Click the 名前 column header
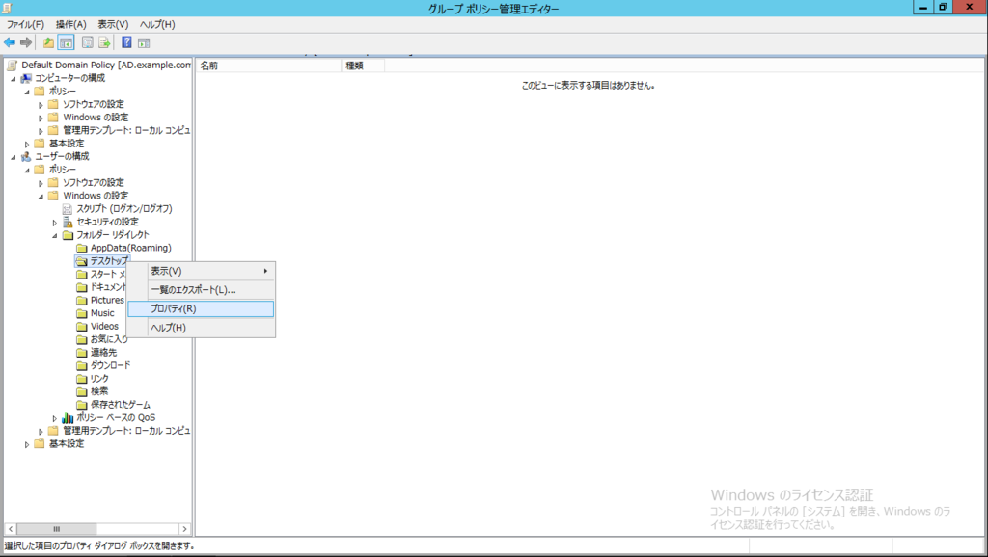This screenshot has height=557, width=988. (x=268, y=66)
